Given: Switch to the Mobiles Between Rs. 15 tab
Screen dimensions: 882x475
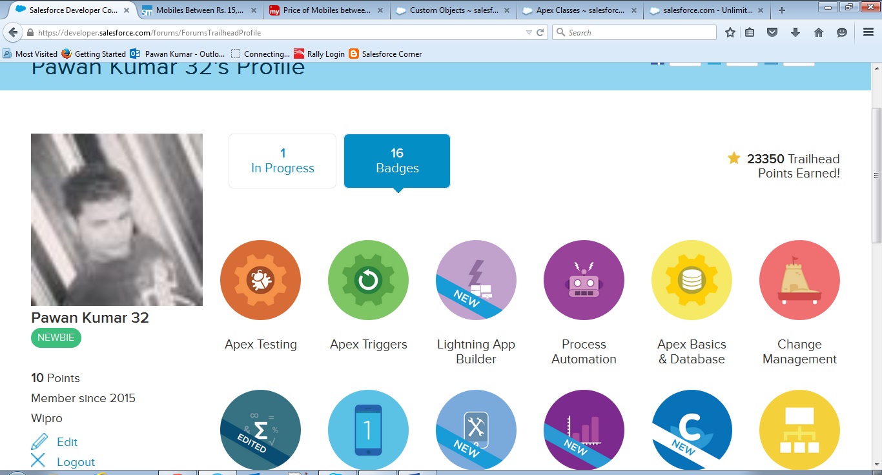Looking at the screenshot, I should 200,10.
